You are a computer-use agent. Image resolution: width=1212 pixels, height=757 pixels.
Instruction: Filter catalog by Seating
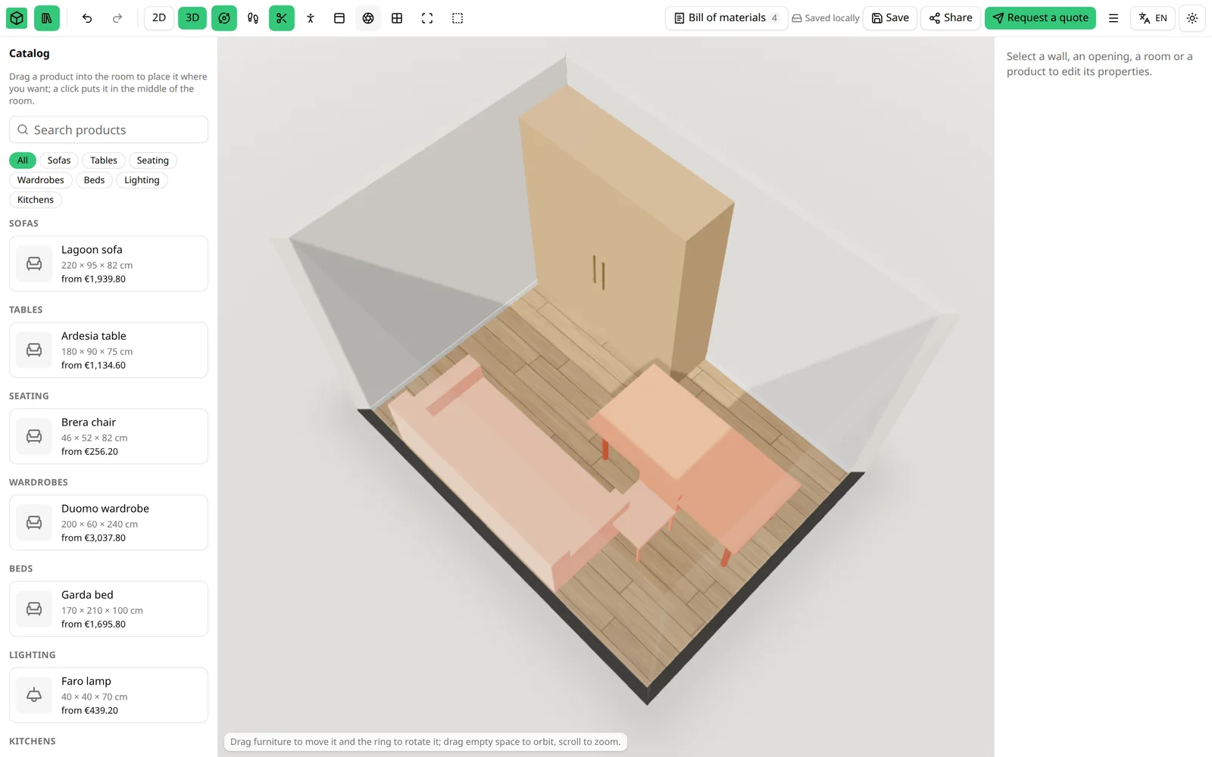(x=153, y=160)
